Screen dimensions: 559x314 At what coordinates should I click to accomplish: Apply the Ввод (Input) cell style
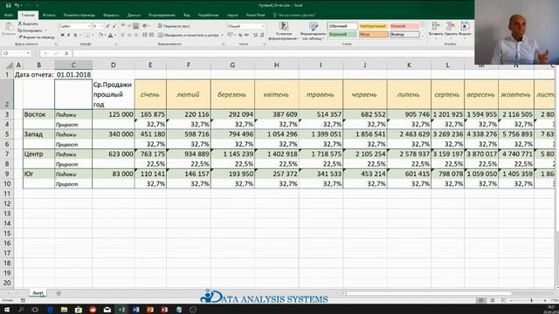pos(373,34)
